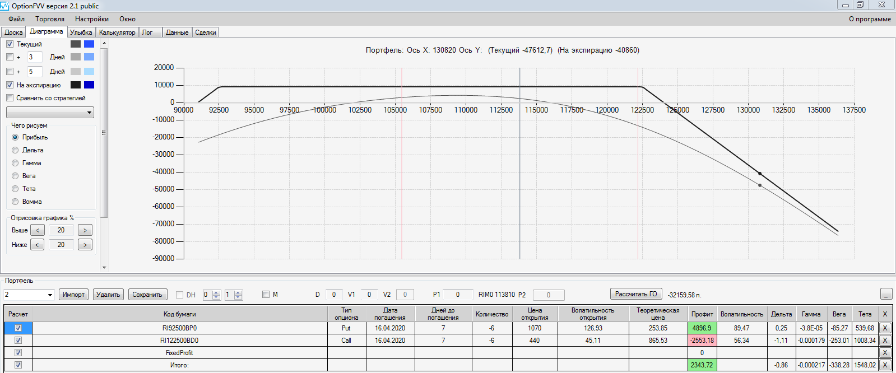Click the Удалить button
This screenshot has height=373, width=896.
108,295
